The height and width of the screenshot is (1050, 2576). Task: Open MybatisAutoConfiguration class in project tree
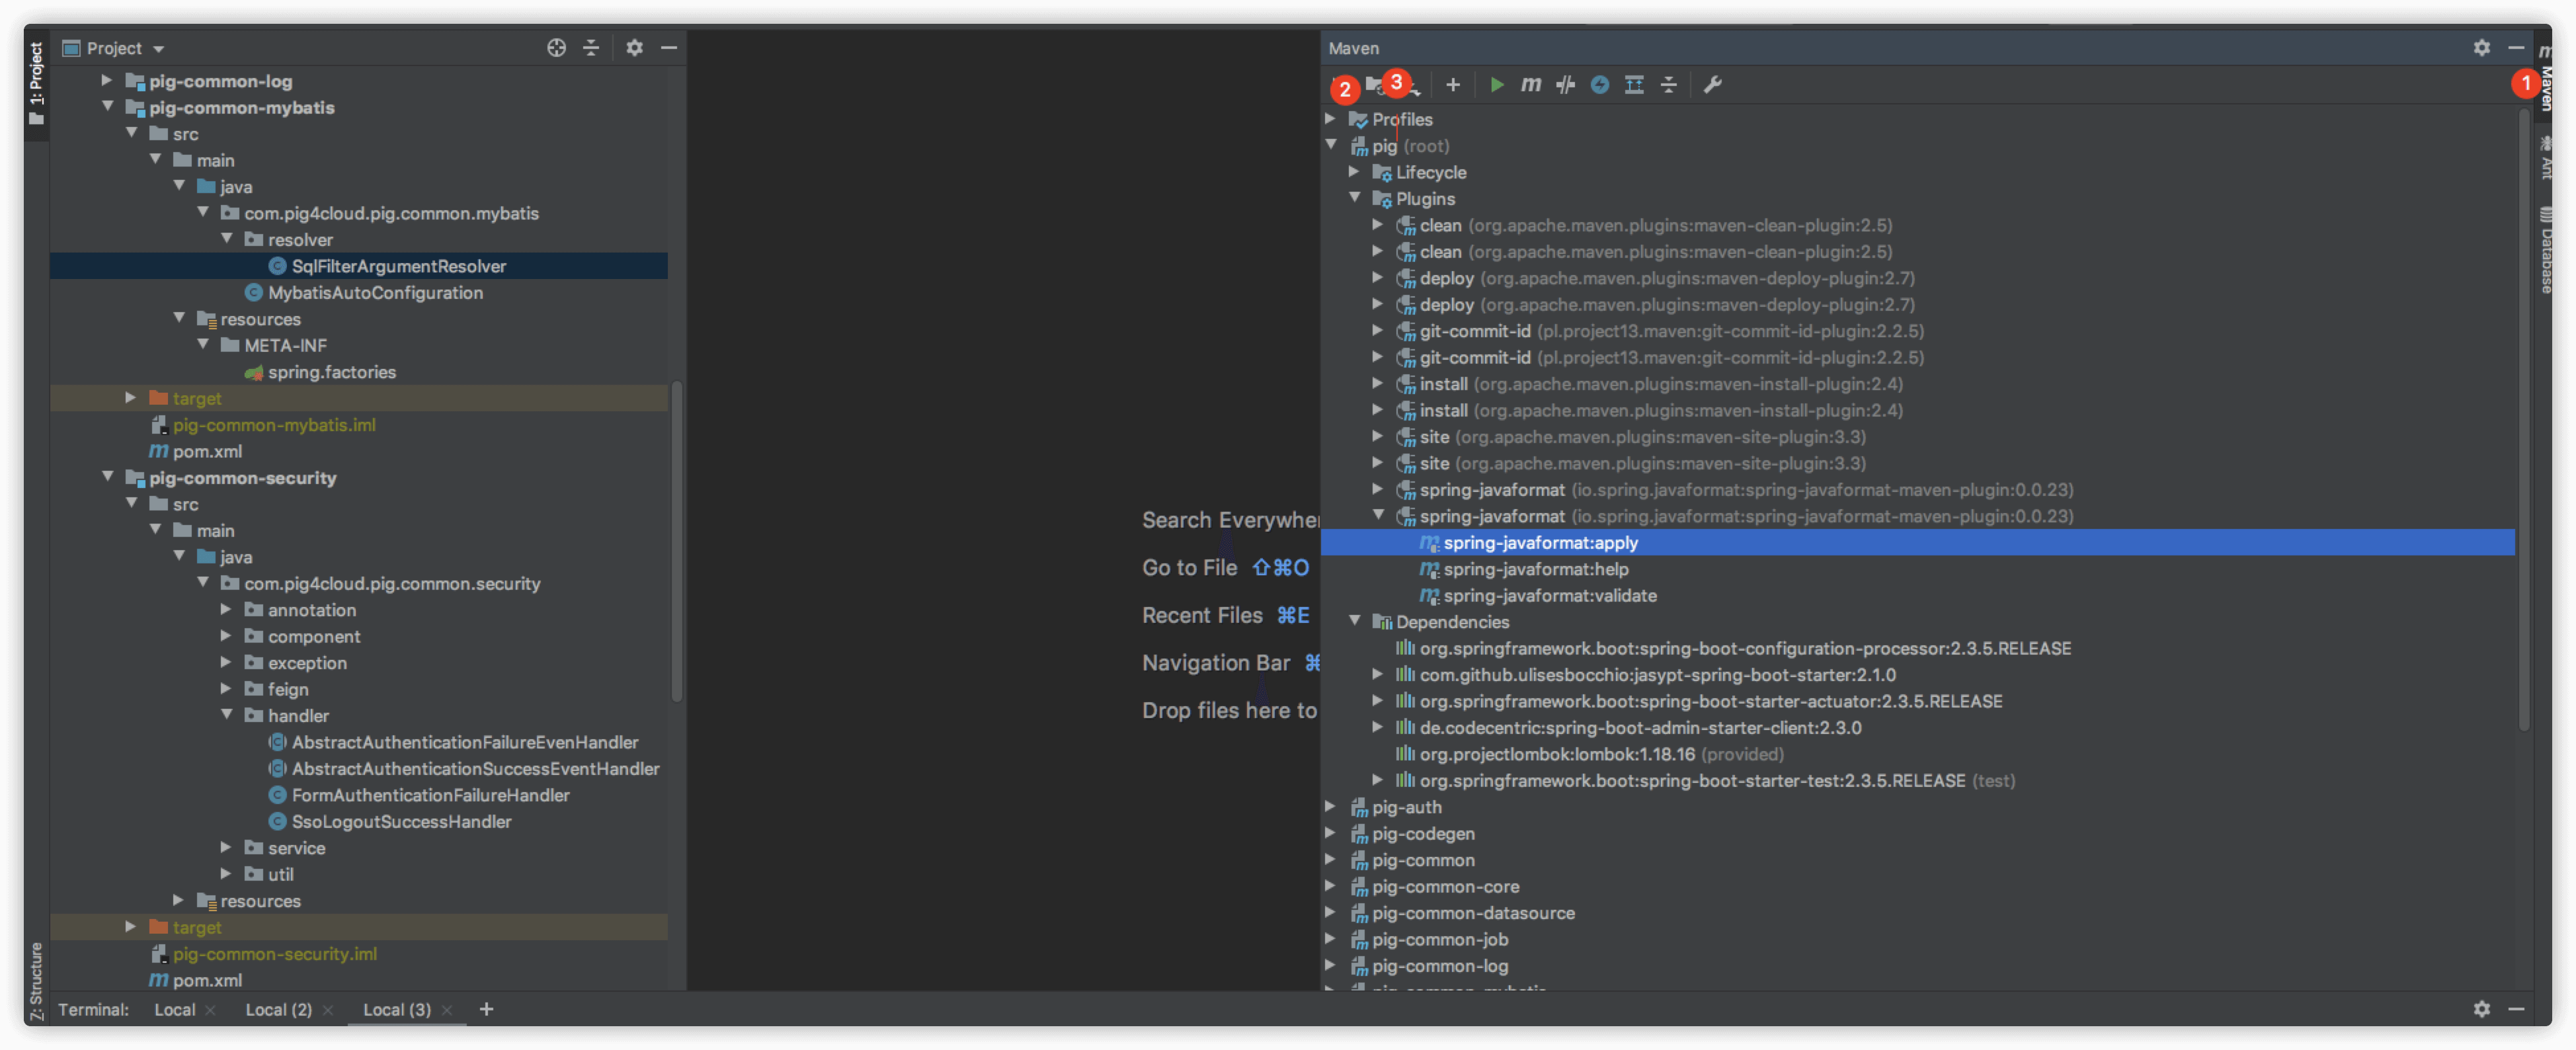coord(375,292)
